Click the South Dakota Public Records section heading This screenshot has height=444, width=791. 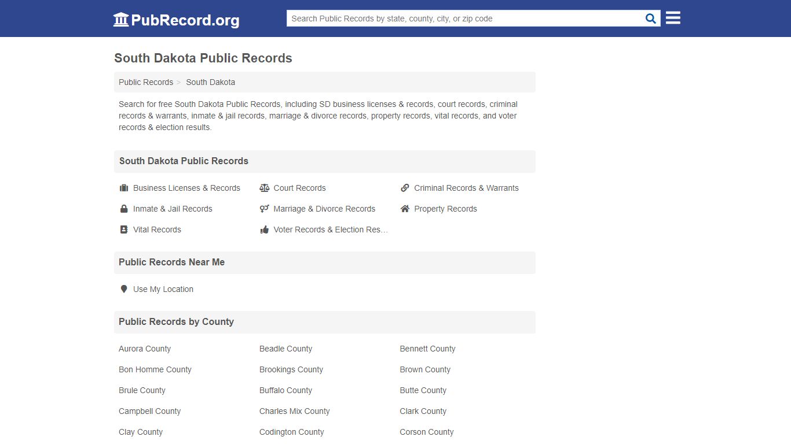pos(184,161)
